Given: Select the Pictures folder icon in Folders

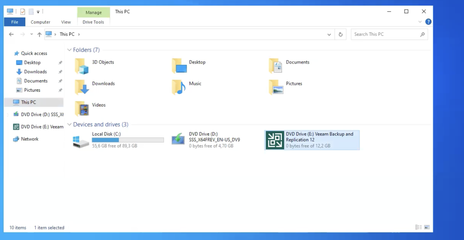Looking at the screenshot, I should point(276,87).
